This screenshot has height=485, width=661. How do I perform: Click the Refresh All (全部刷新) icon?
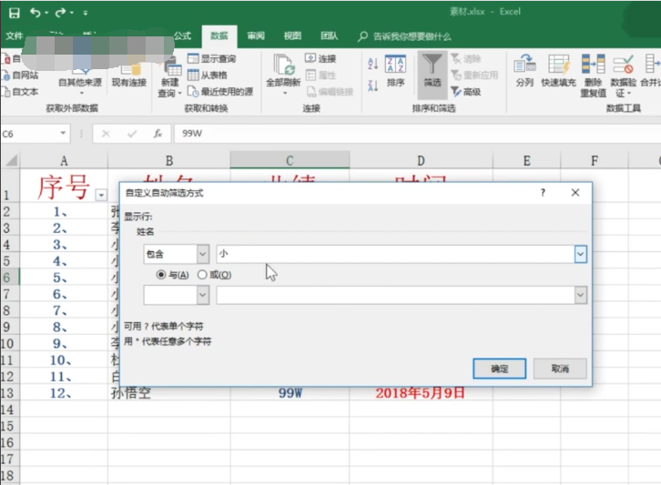tap(283, 66)
